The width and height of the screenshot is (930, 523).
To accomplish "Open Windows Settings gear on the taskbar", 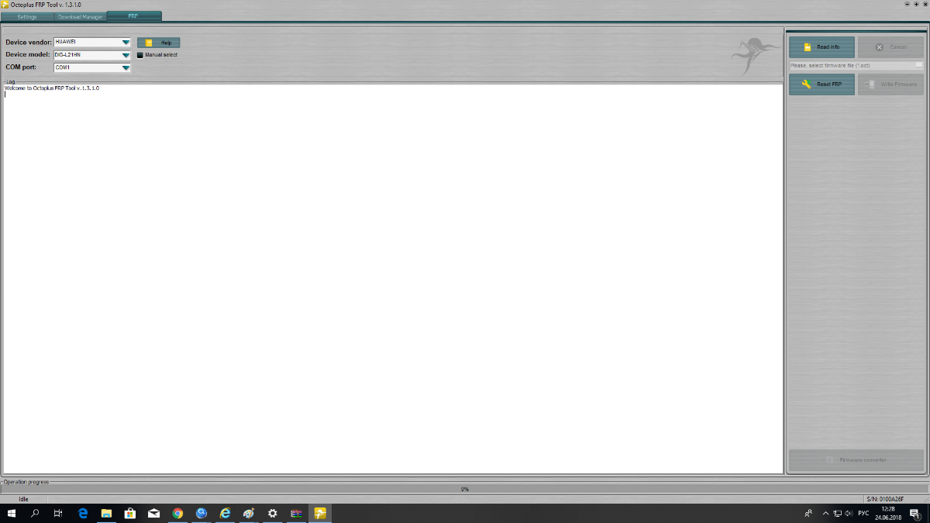I will tap(272, 513).
